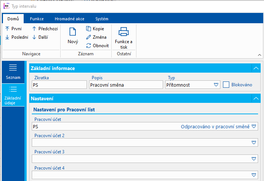Refresh data with Obnovit
This screenshot has width=264, height=181.
[97, 45]
